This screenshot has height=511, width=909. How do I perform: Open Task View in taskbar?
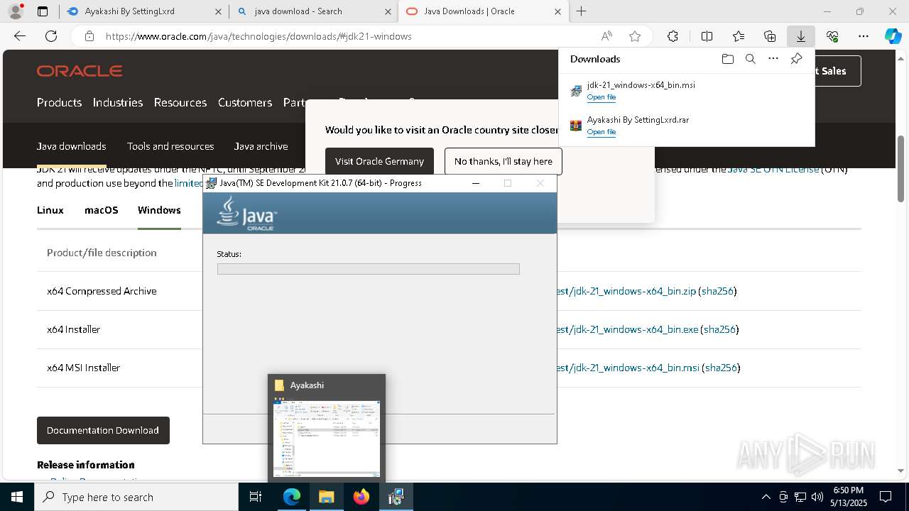pos(256,497)
